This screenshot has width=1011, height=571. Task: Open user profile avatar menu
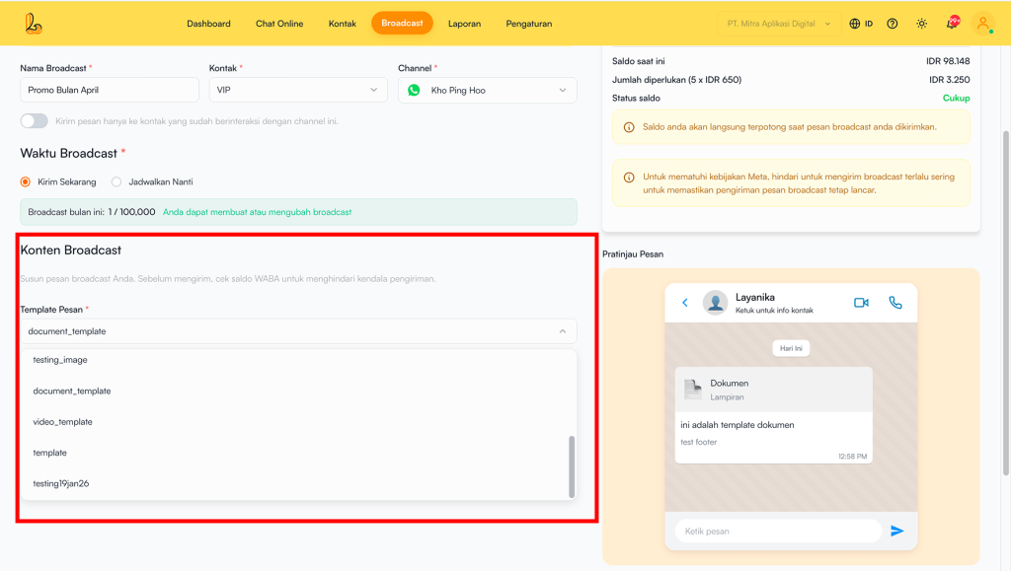[x=982, y=24]
